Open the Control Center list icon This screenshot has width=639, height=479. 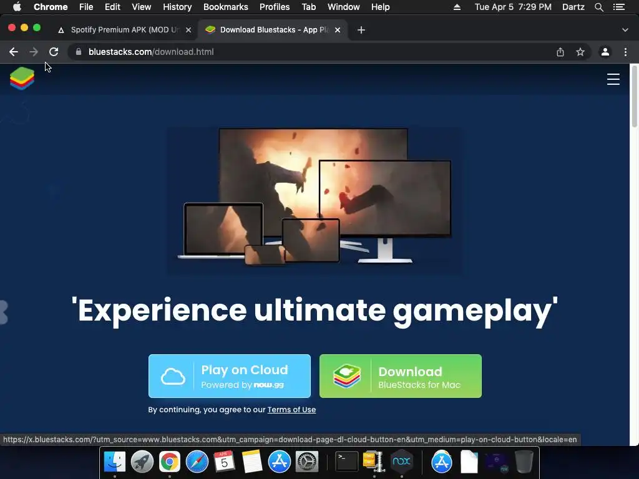point(619,7)
